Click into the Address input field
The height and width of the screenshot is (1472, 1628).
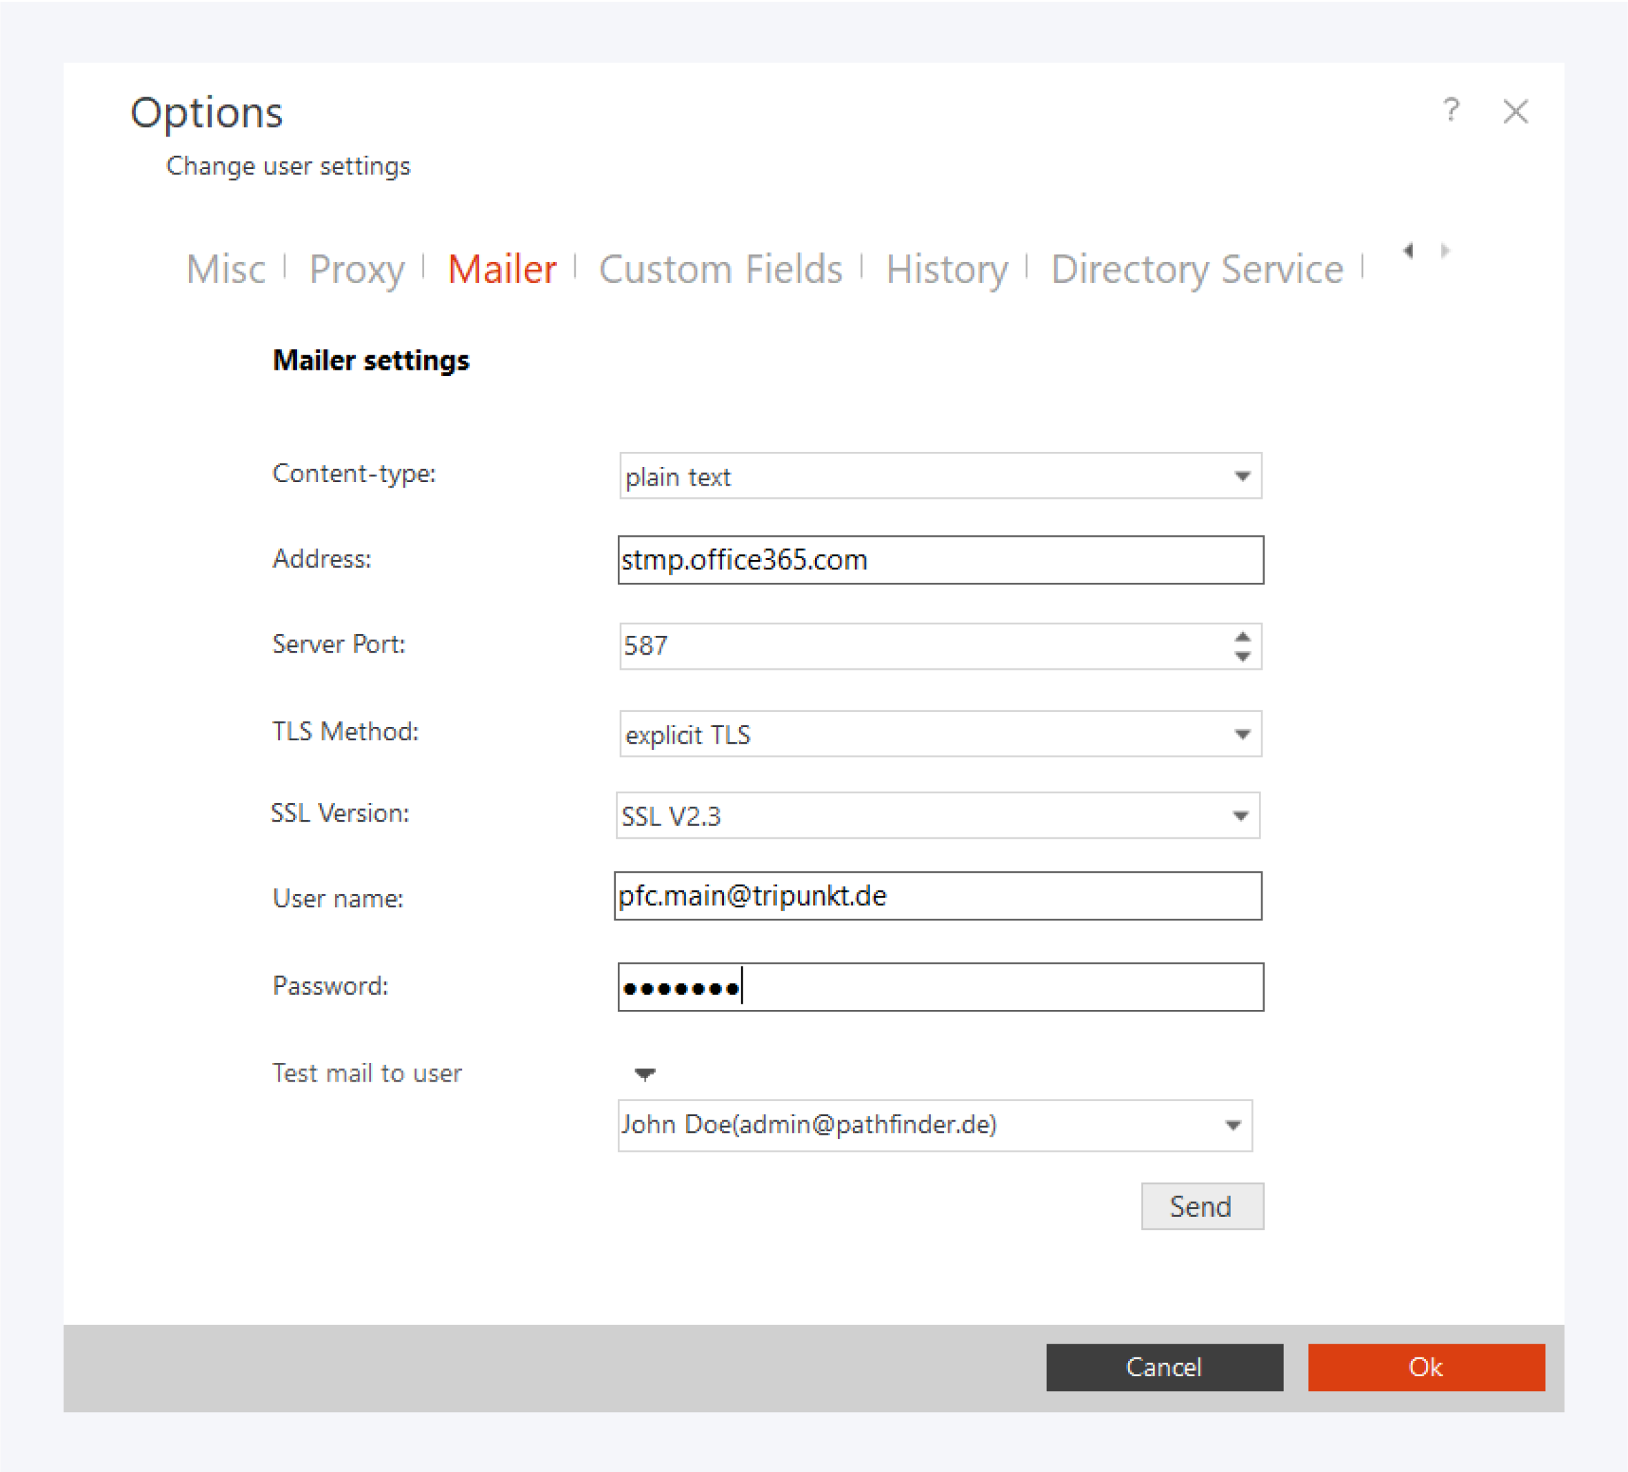(x=940, y=560)
